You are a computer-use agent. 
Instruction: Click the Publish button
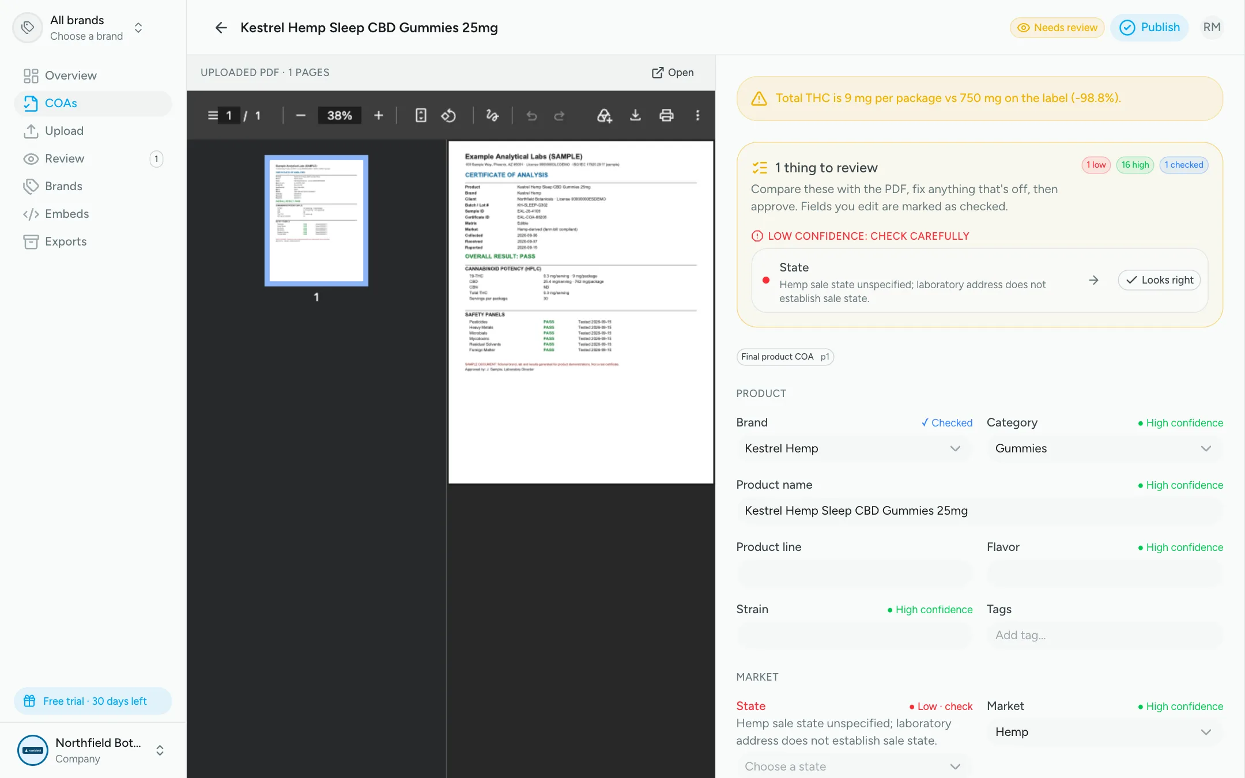pyautogui.click(x=1149, y=27)
